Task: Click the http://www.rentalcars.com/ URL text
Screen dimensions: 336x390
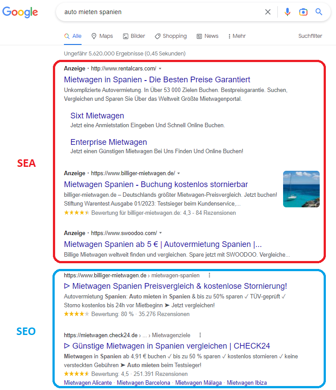Action: point(123,68)
